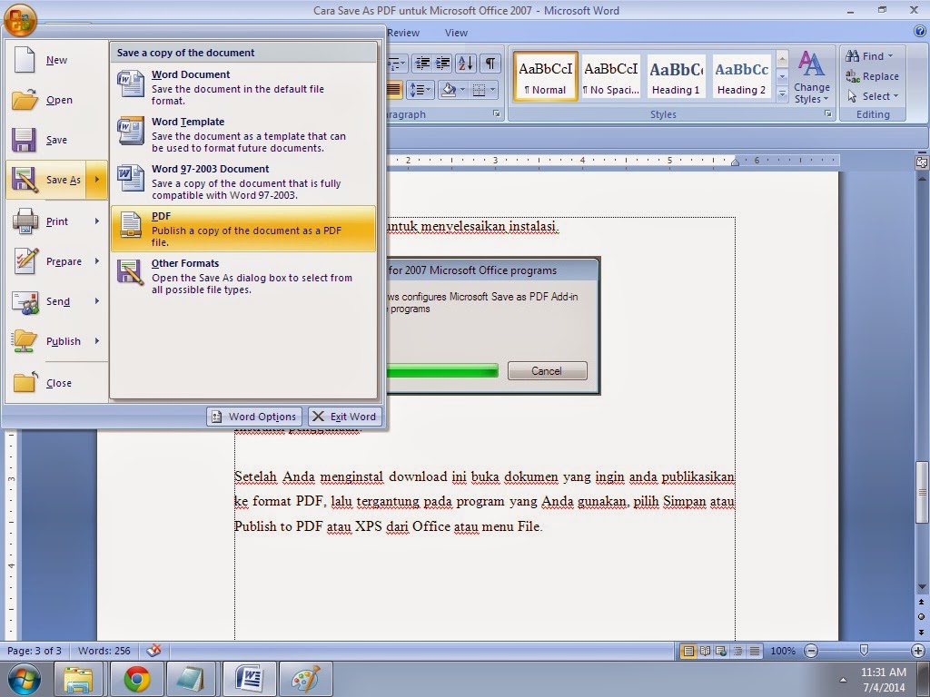930x697 pixels.
Task: Switch to Full Screen Reading view
Action: 705,651
